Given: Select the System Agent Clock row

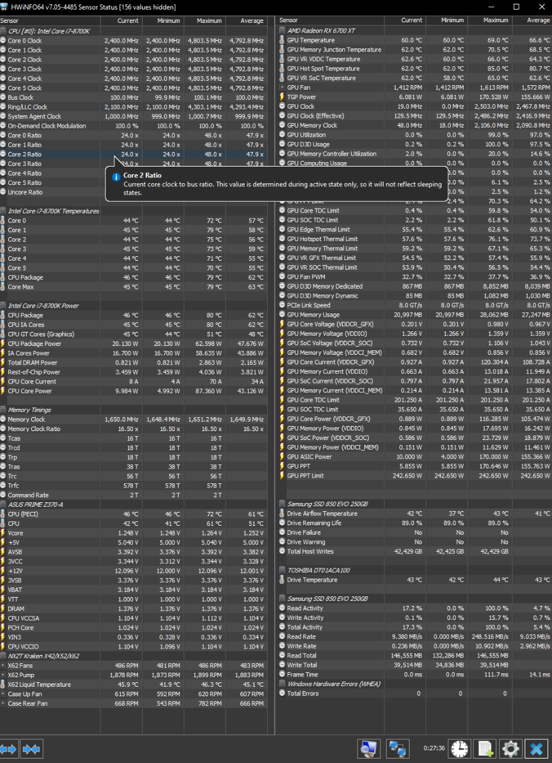Looking at the screenshot, I should (x=134, y=116).
